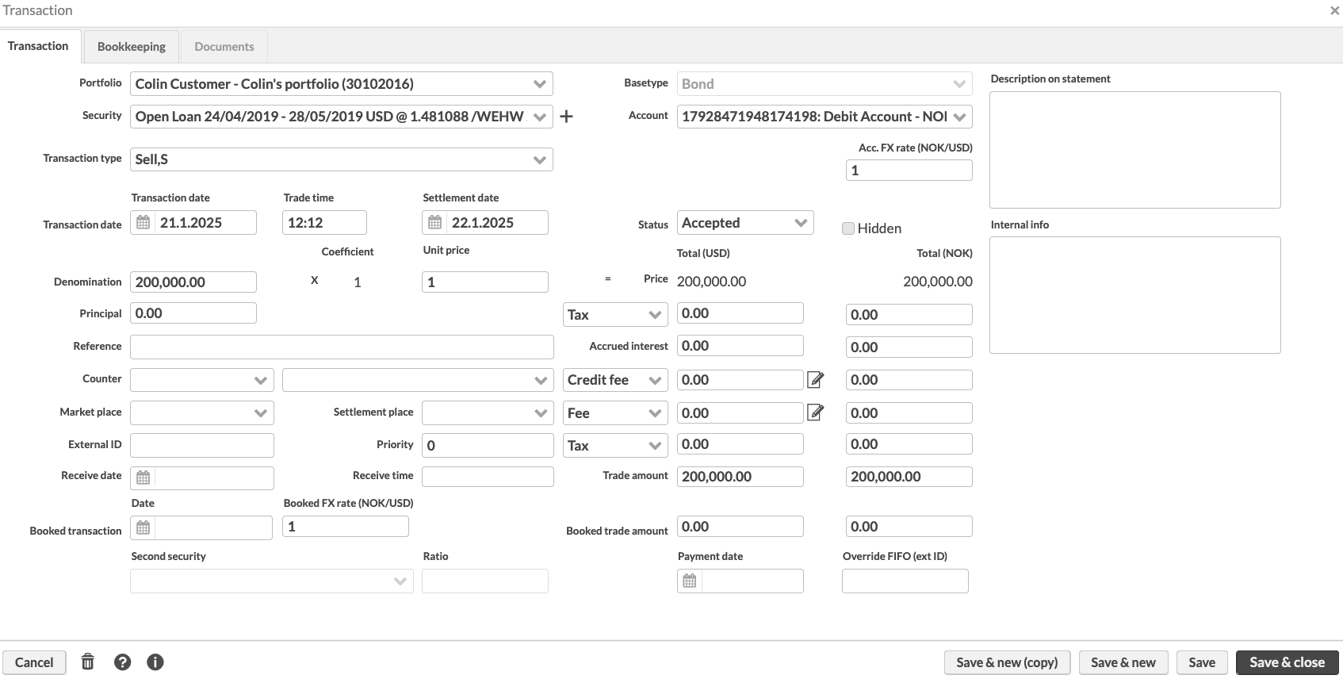
Task: Open the Market place dropdown
Action: tap(202, 413)
